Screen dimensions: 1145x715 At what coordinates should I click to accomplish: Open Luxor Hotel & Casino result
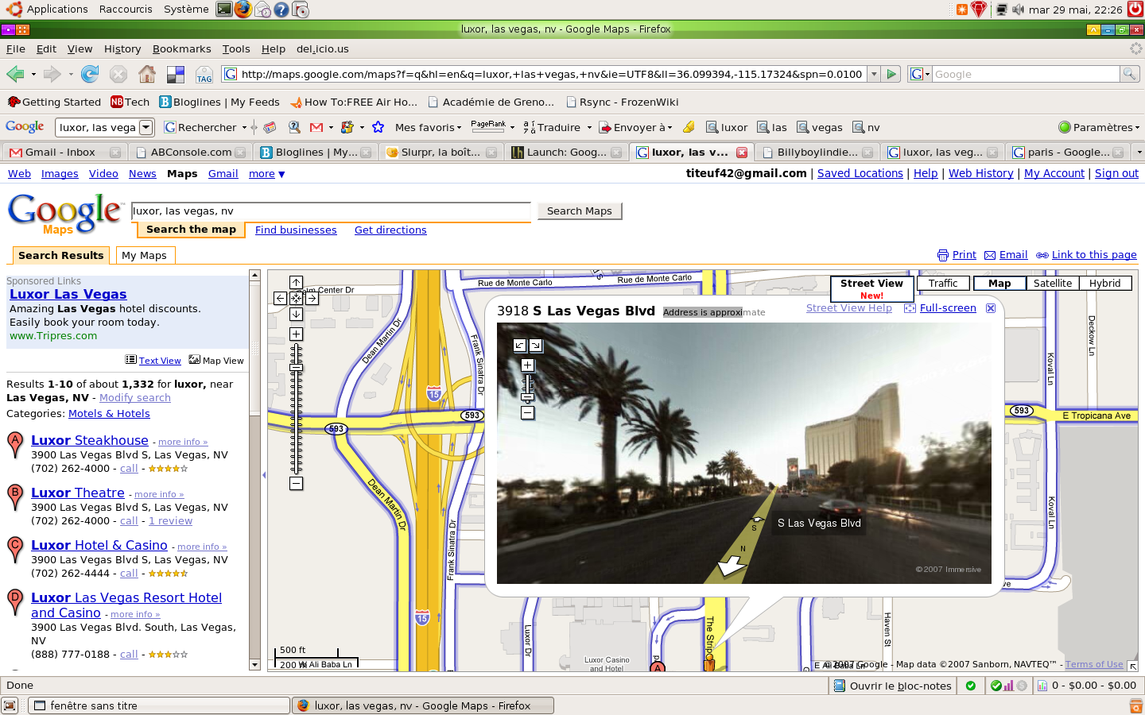pos(99,545)
